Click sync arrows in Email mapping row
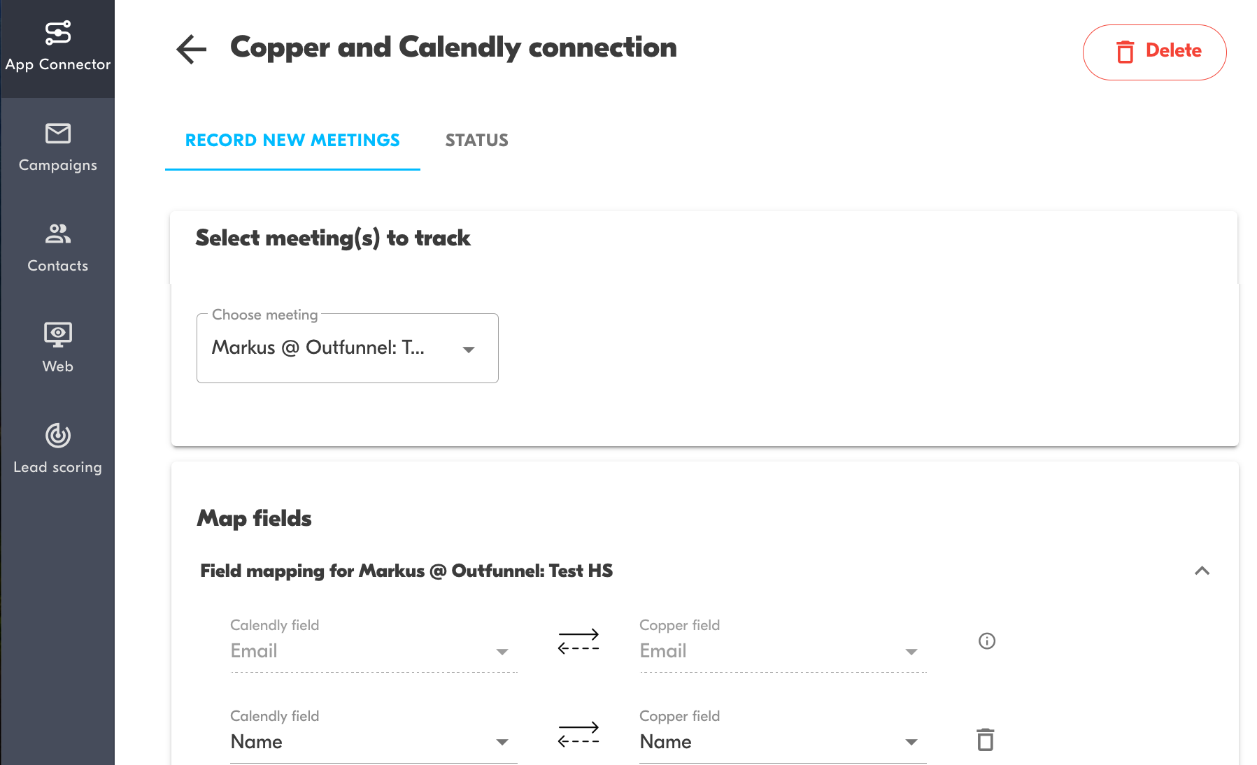The height and width of the screenshot is (765, 1257). [578, 641]
